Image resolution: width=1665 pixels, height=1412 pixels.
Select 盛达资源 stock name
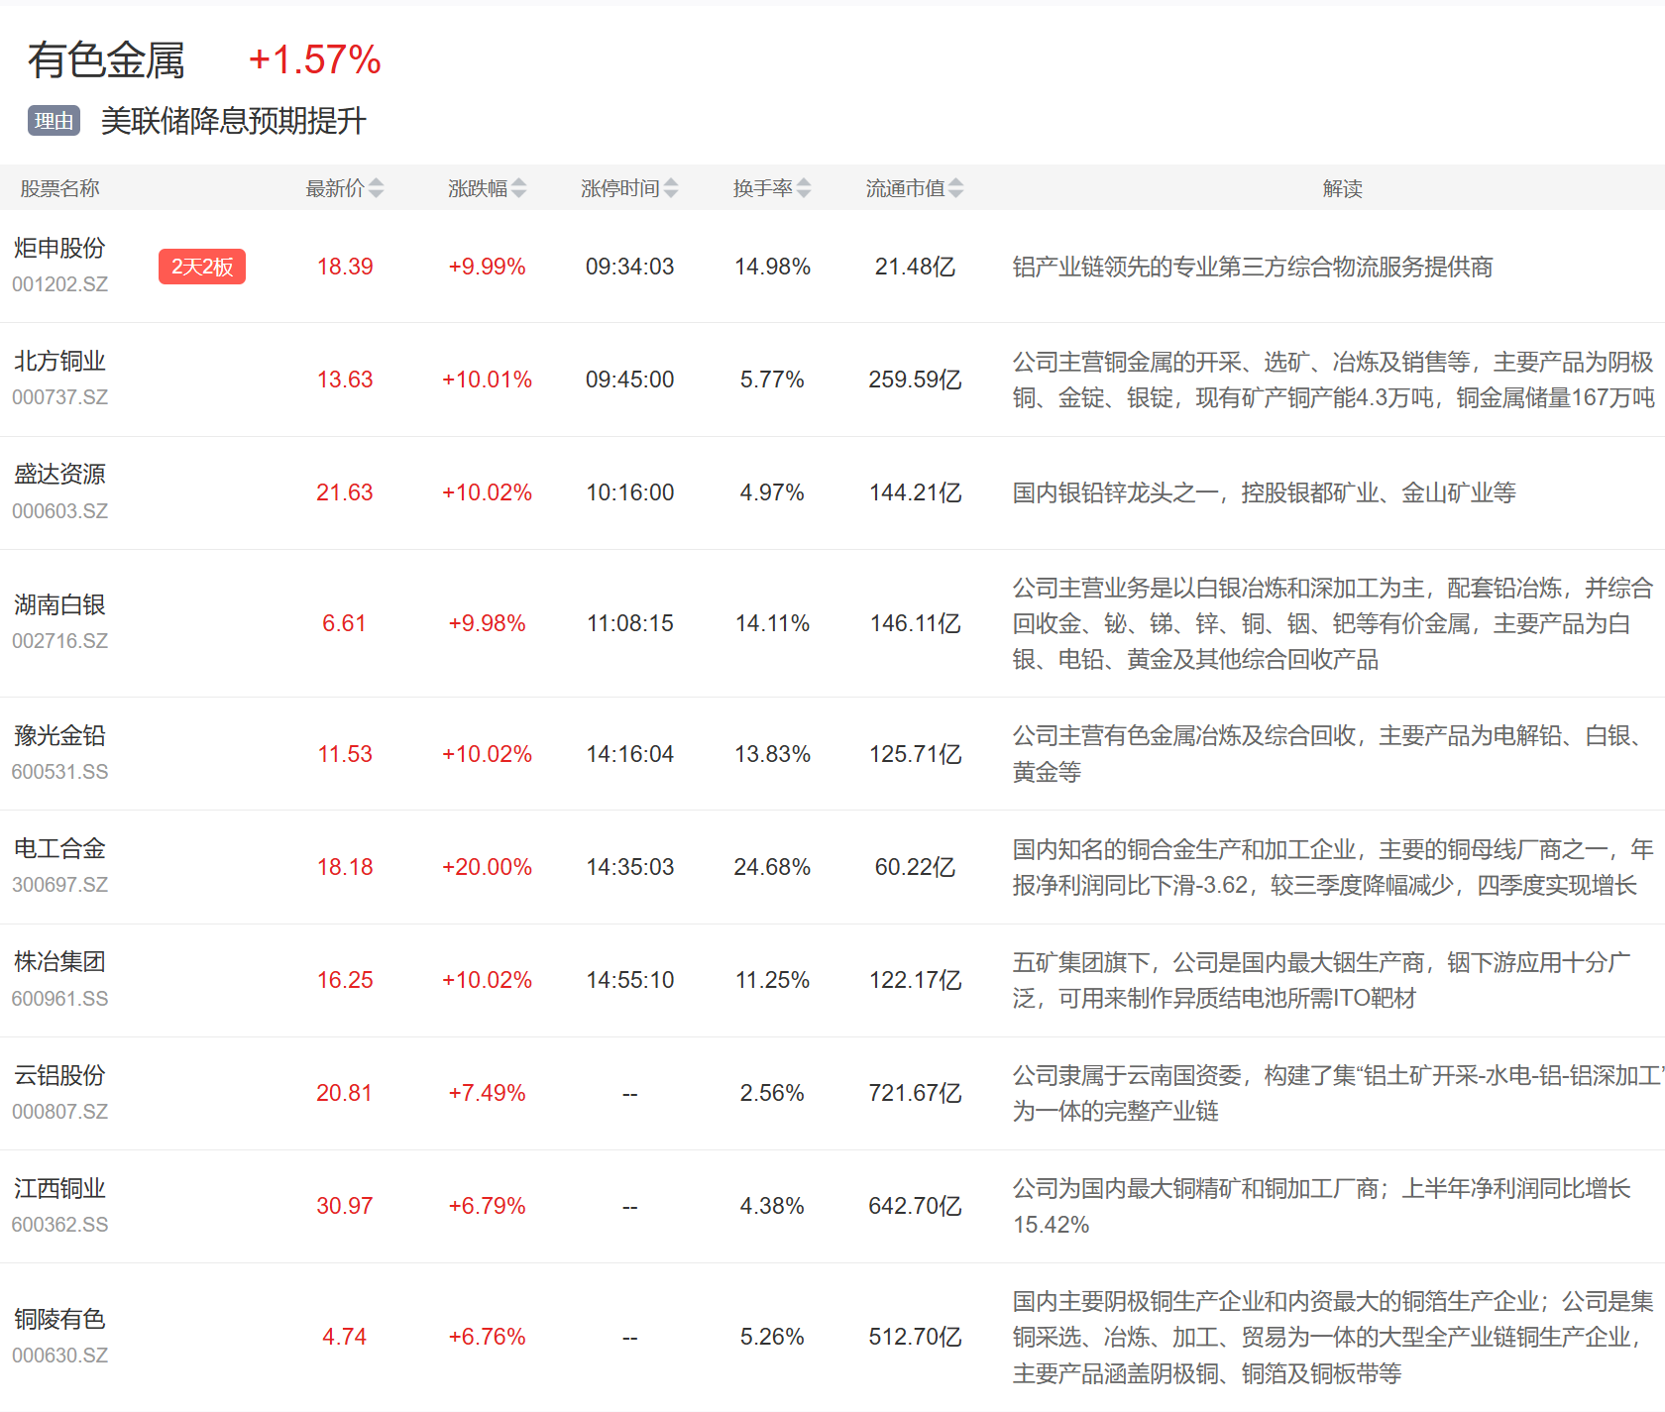59,475
